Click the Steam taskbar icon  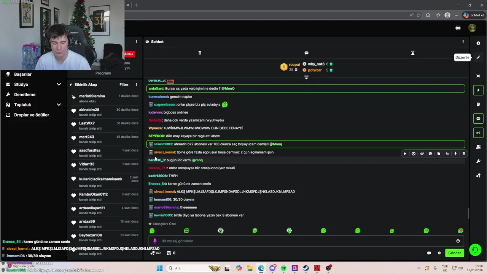point(306,268)
